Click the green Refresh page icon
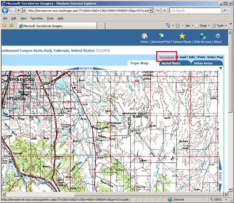The image size is (234, 203). tap(158, 11)
